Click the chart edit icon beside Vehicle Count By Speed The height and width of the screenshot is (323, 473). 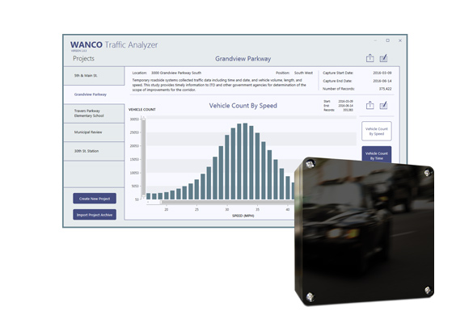383,106
